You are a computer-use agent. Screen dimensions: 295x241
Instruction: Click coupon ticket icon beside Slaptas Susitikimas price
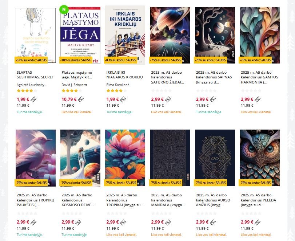click(33, 99)
